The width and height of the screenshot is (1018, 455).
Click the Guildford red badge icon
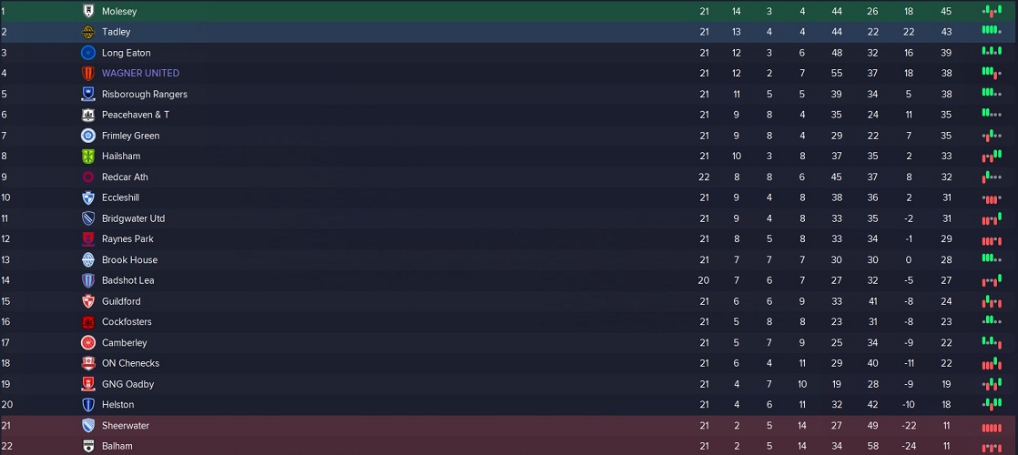(88, 301)
